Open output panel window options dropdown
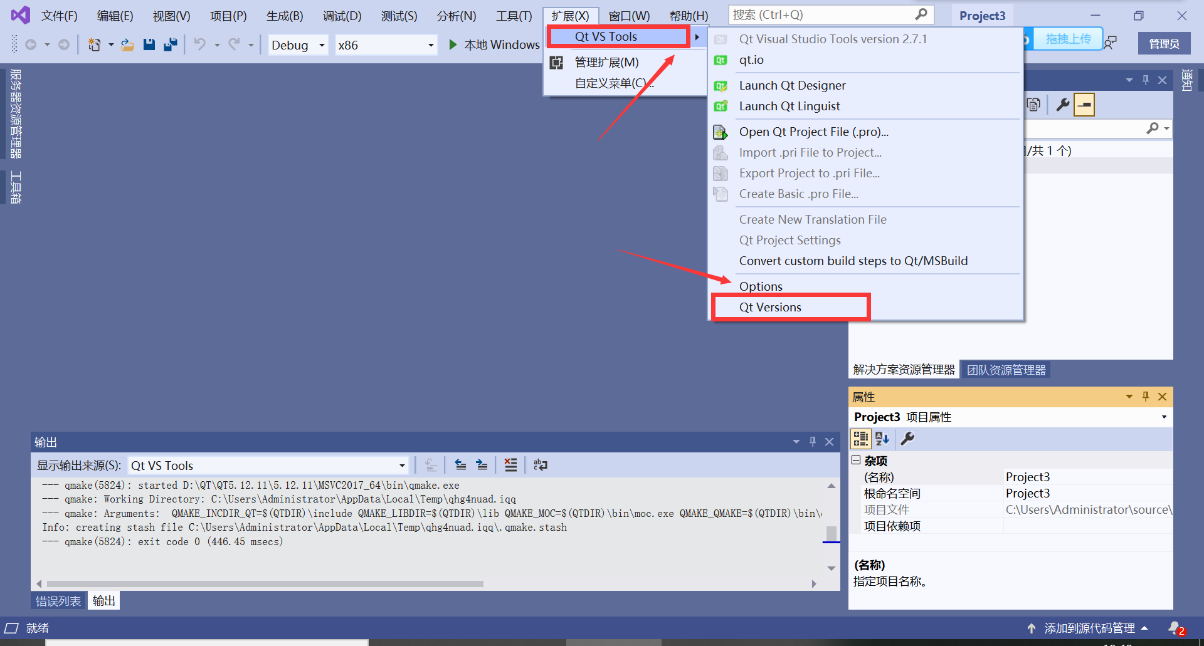This screenshot has height=646, width=1204. click(x=796, y=442)
